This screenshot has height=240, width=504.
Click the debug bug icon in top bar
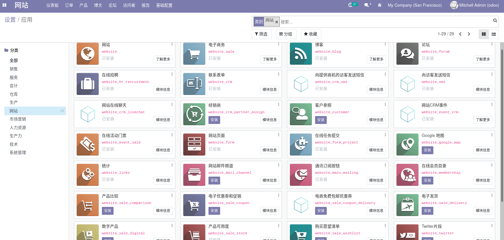[379, 5]
